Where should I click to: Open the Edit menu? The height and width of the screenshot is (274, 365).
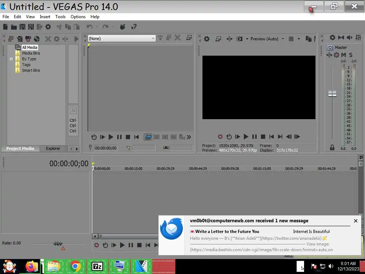[17, 17]
